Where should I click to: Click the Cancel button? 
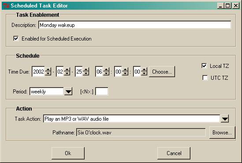[x=174, y=153]
